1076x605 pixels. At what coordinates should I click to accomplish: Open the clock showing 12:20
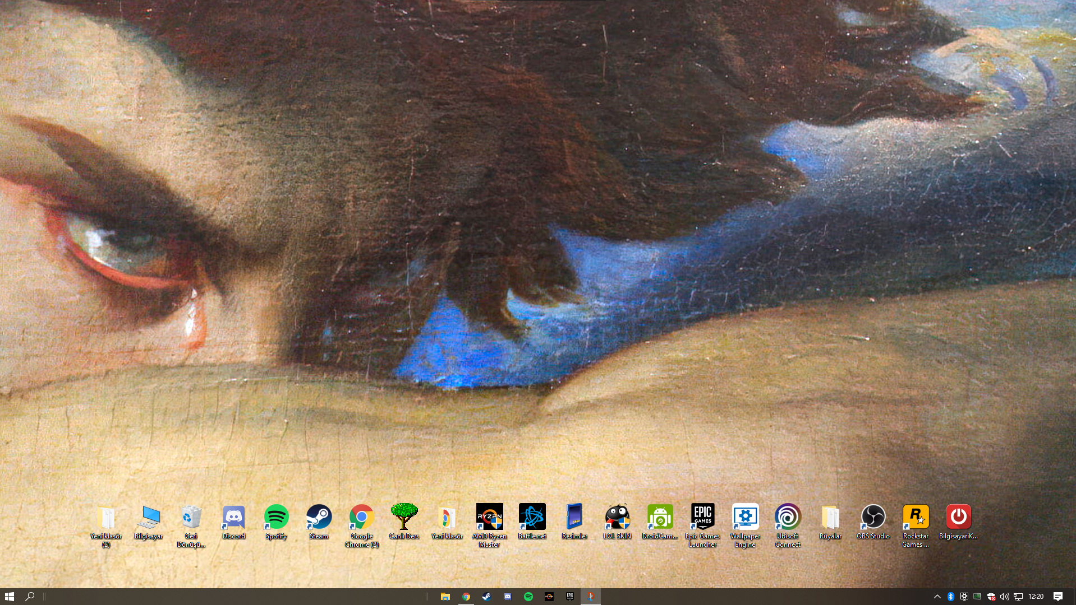point(1036,597)
